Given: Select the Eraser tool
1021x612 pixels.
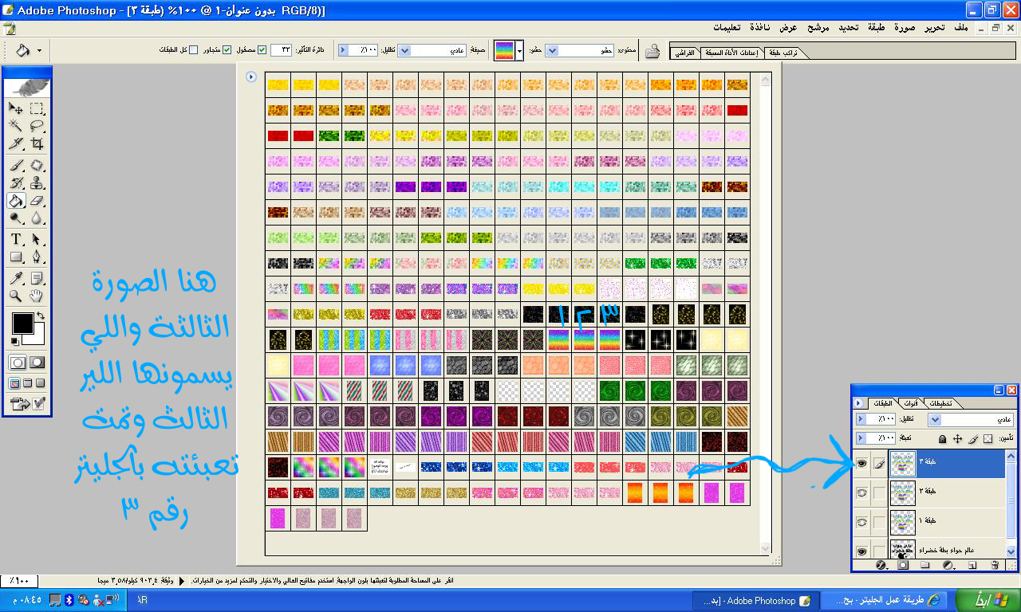Looking at the screenshot, I should [x=37, y=201].
